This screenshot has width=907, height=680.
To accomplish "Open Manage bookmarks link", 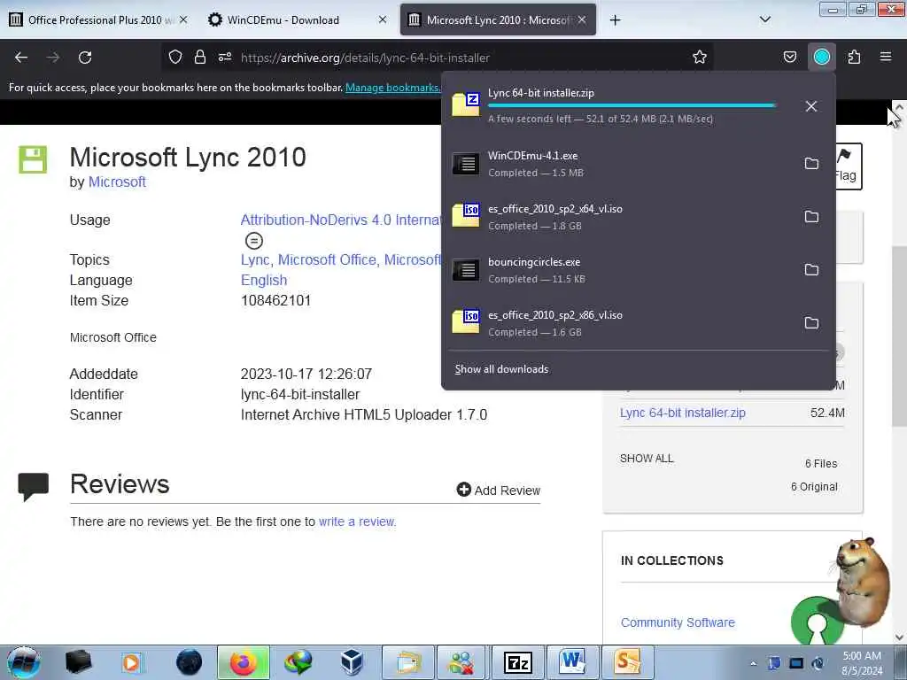I will click(x=392, y=88).
